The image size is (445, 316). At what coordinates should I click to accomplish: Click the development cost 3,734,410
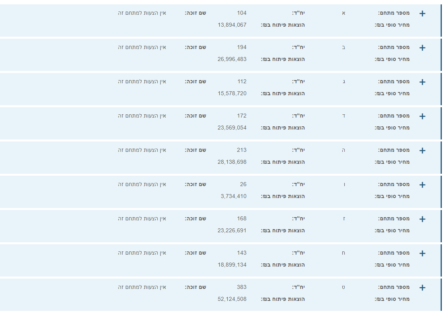[234, 196]
